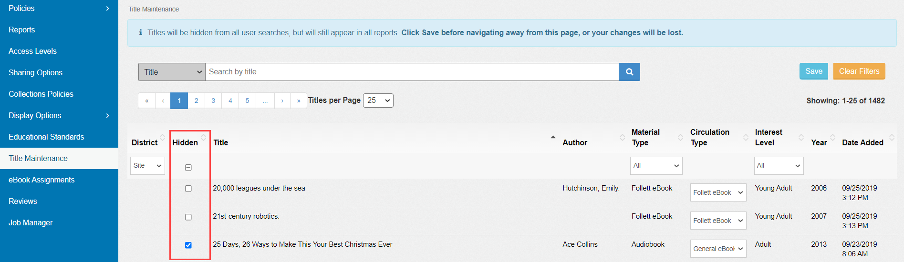Screen dimensions: 904x262
Task: Sort by Circulation Type column arrows
Action: [746, 137]
